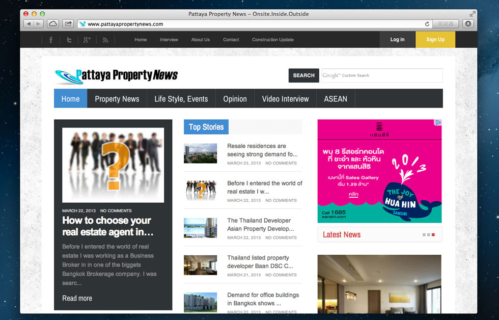Reload the page with the refresh icon
This screenshot has width=499, height=320.
[x=427, y=24]
